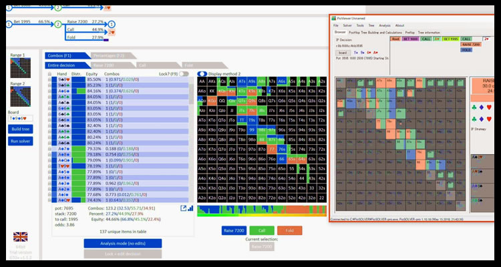Click the Analysis mode (no edits) button
Screen dimensions: 501x267
click(x=123, y=244)
